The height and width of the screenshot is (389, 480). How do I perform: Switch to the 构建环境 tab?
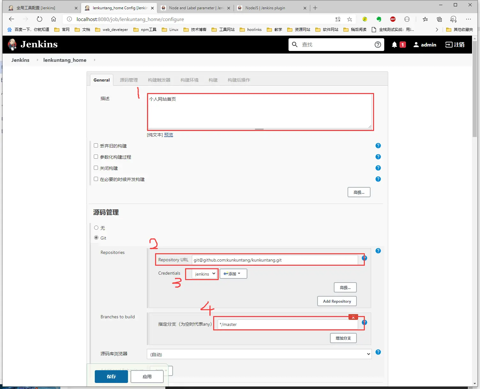190,80
